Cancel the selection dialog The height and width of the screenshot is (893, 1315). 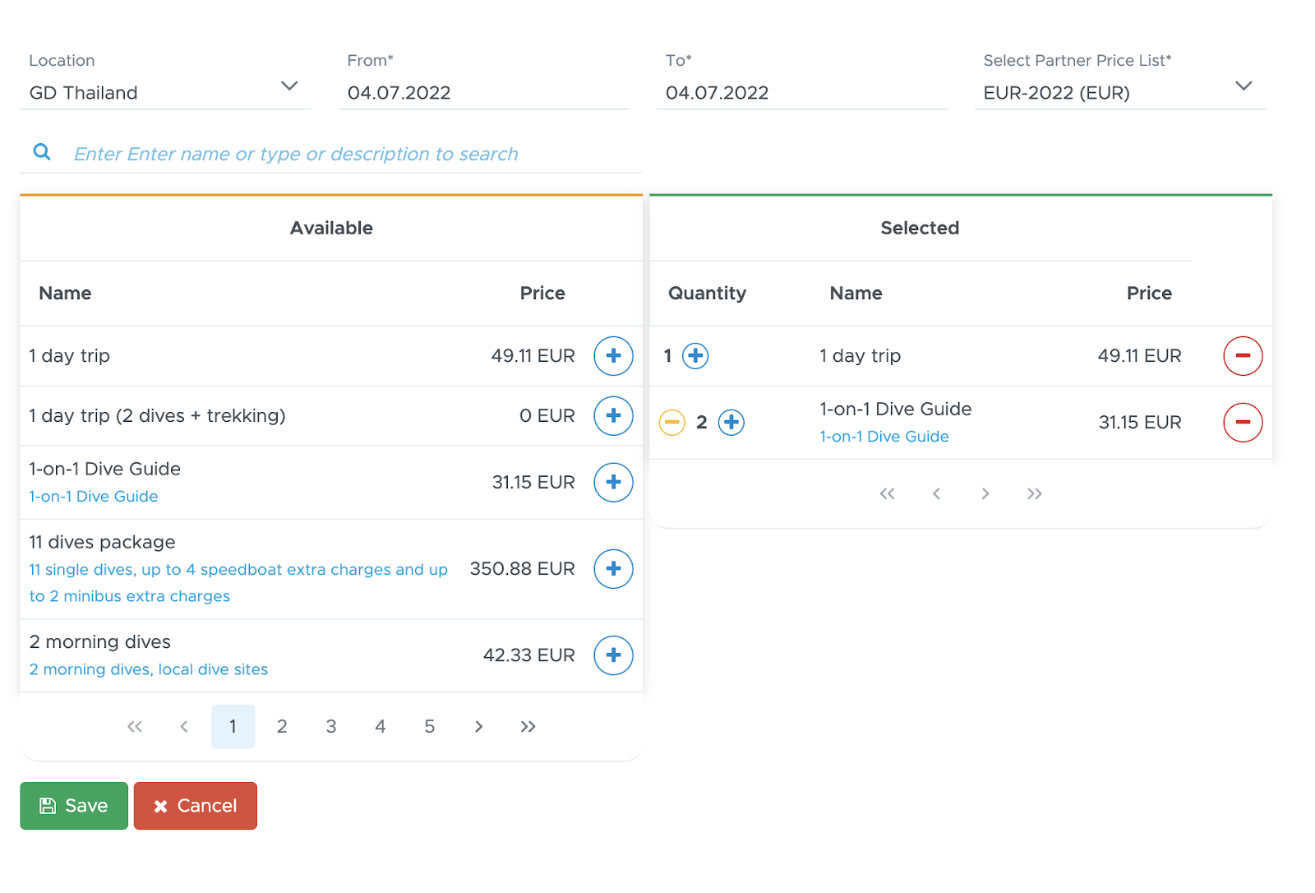(196, 806)
